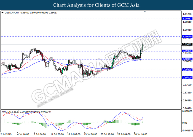The width and height of the screenshot is (193, 137).
Task: Click the 0.96470 price axis value
Action: (x=187, y=109)
